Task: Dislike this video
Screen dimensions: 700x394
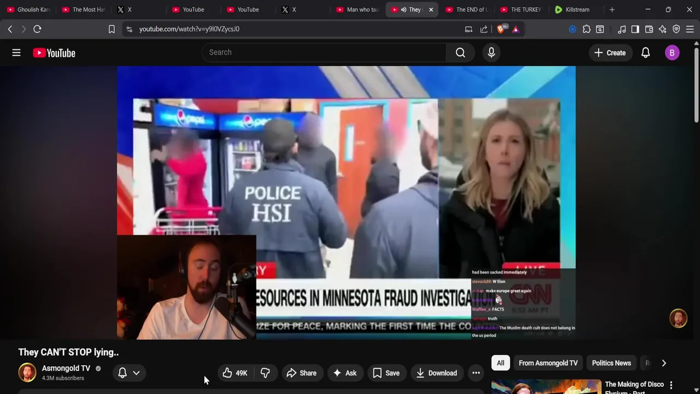Action: click(x=265, y=373)
